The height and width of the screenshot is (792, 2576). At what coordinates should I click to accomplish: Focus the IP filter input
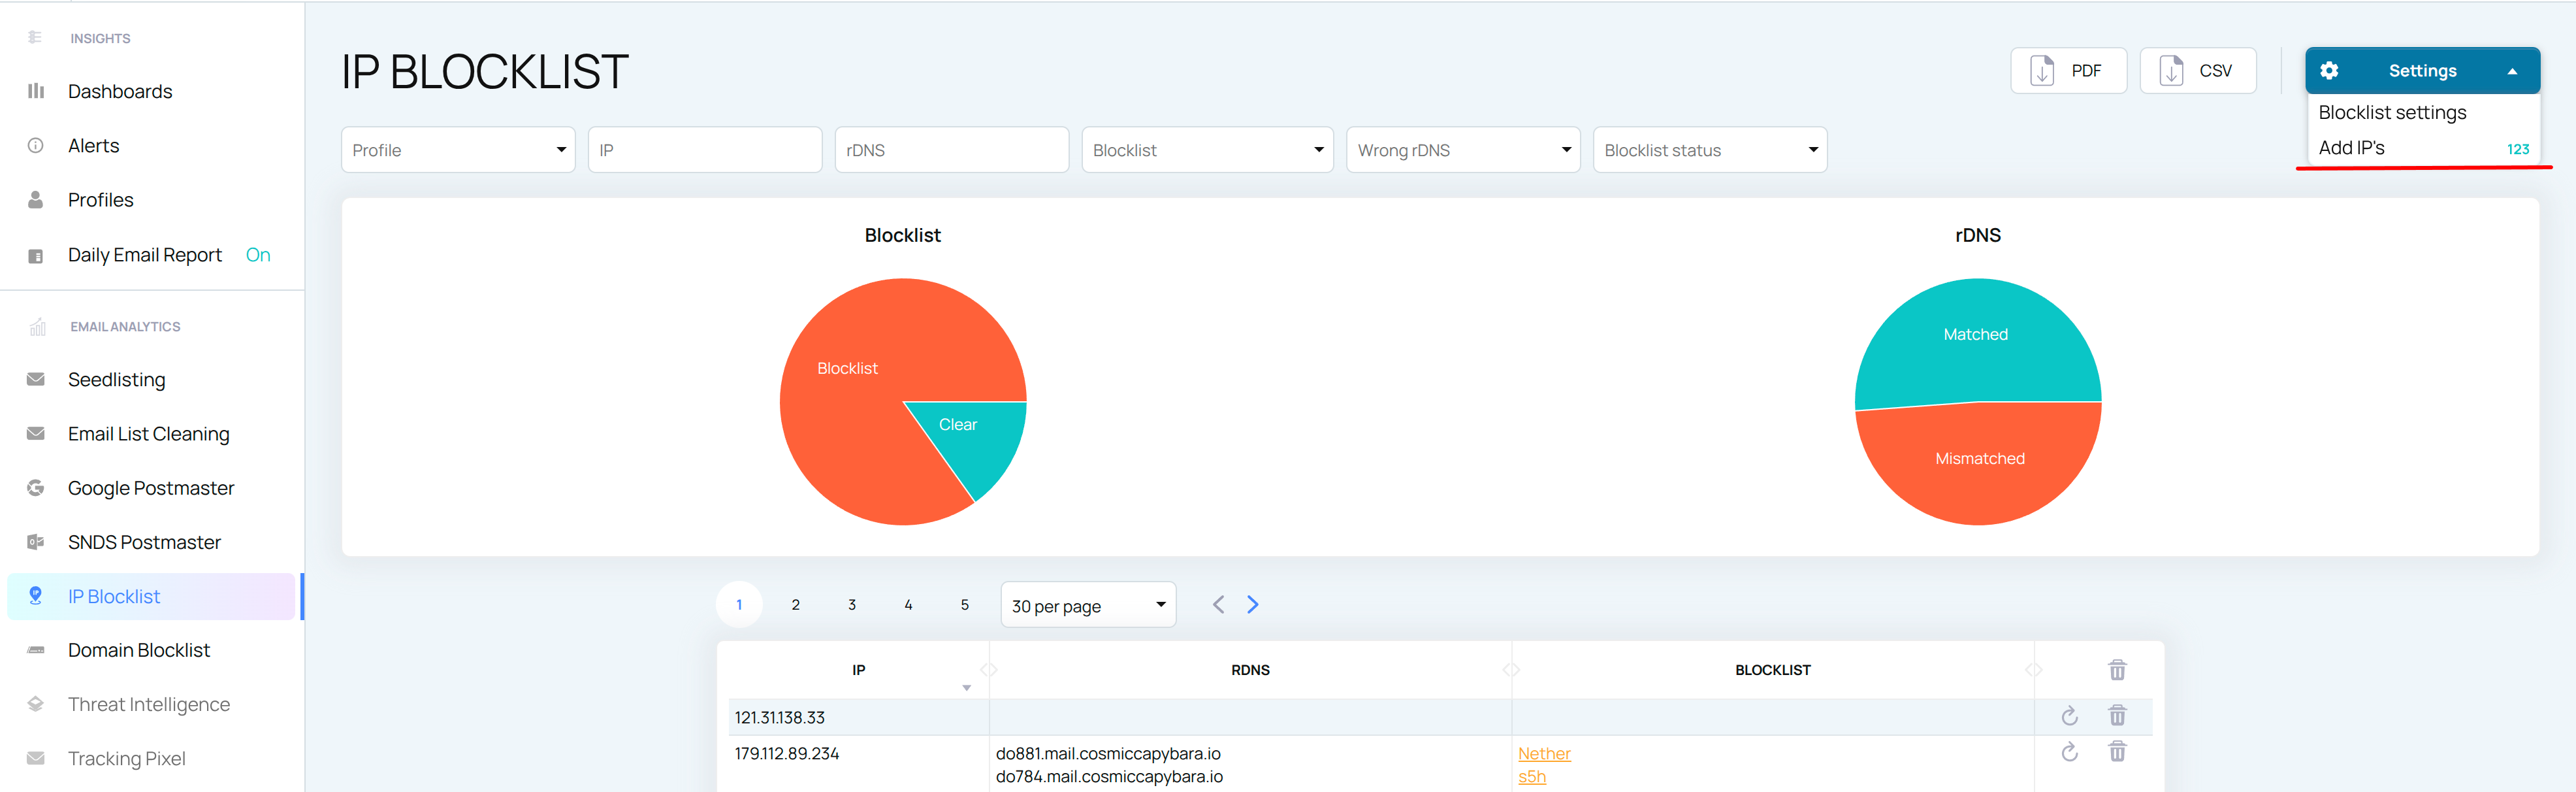[x=705, y=150]
